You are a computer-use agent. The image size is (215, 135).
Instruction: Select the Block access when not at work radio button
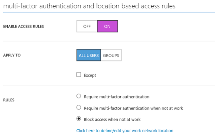[79, 119]
